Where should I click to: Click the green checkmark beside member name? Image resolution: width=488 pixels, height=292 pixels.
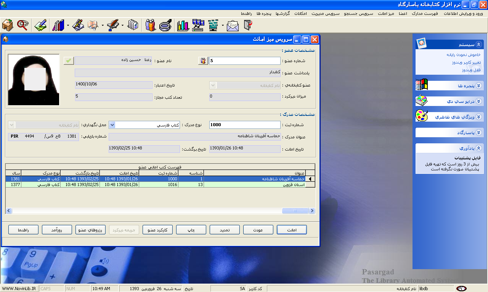69,61
